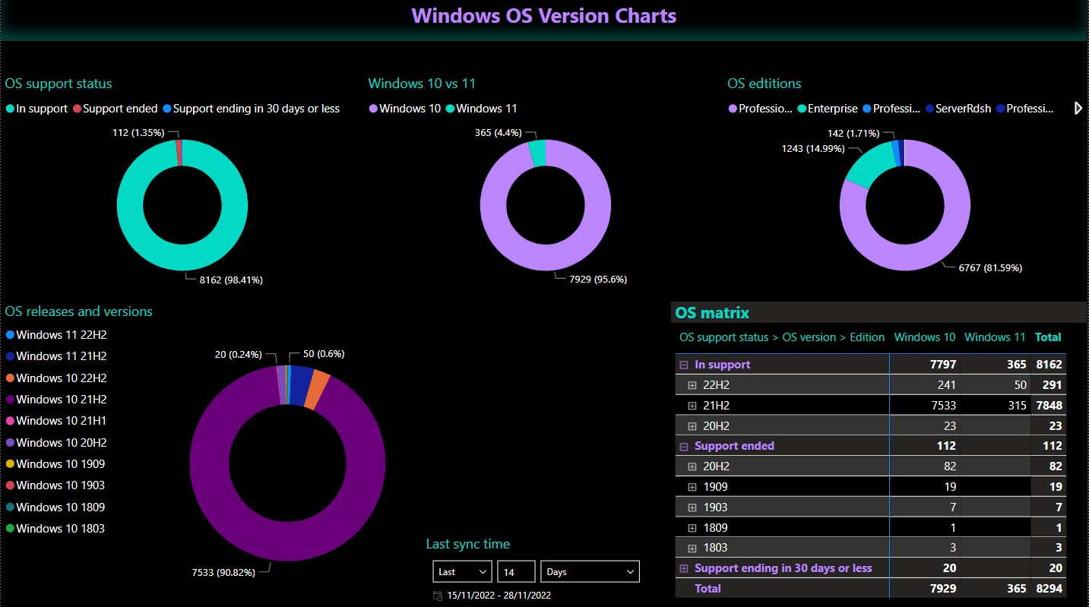The width and height of the screenshot is (1089, 607).
Task: Open the Days period unit dropdown
Action: [x=590, y=571]
